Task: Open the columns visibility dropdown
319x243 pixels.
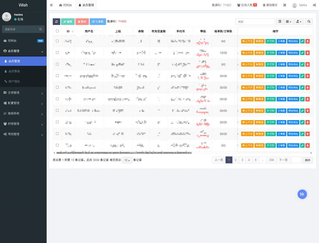Action: (x=289, y=22)
